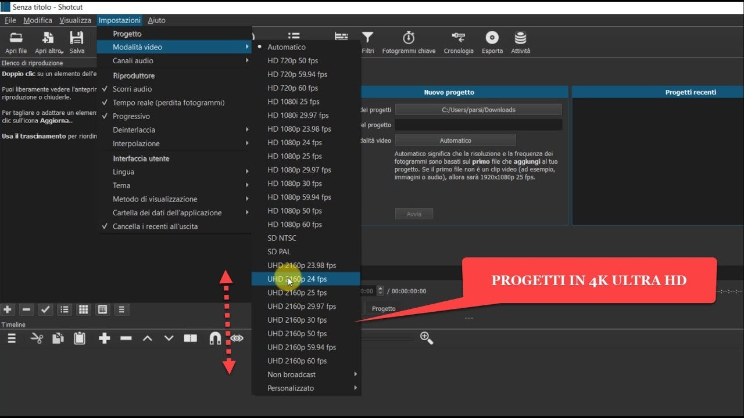
Task: Click the timeline cut scissors icon
Action: [37, 338]
